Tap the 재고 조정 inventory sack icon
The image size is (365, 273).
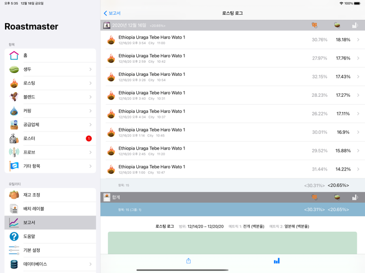[x=14, y=195]
